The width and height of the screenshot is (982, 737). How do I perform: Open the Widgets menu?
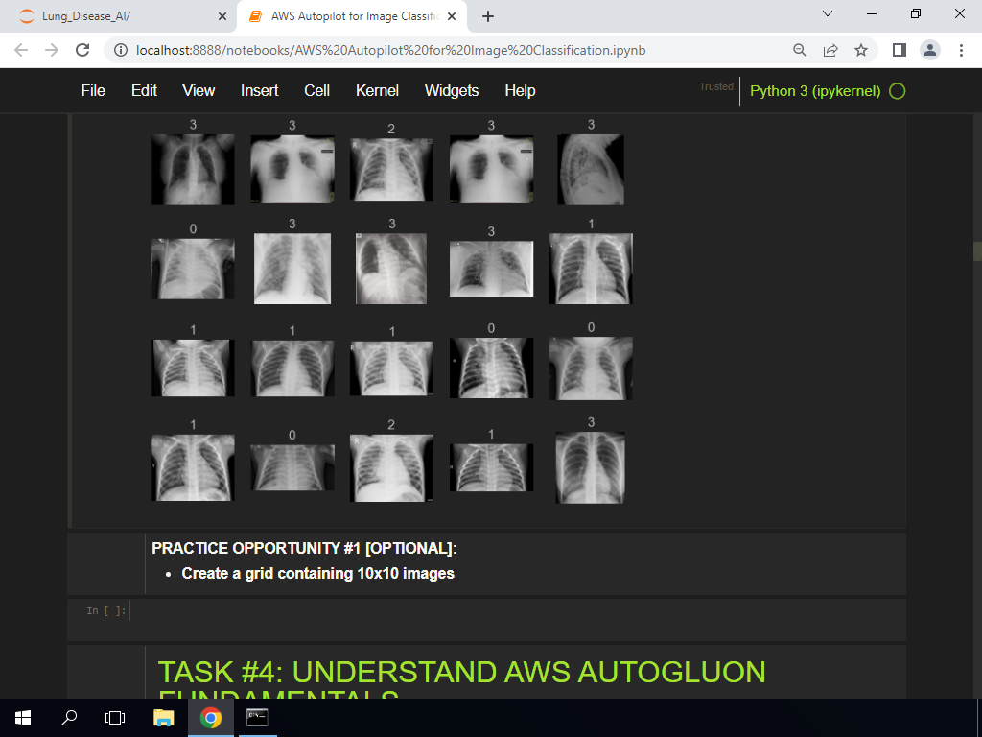click(x=452, y=91)
